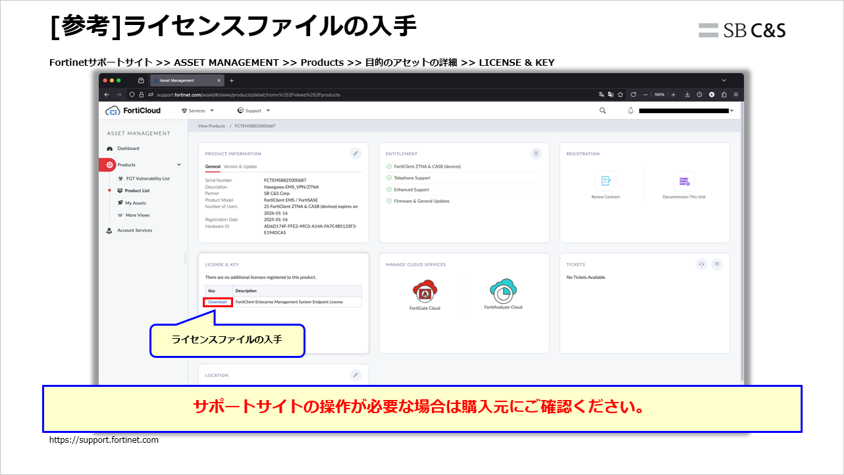Click serial number FCTEMS8825000687 value
The width and height of the screenshot is (844, 475).
pyautogui.click(x=285, y=180)
